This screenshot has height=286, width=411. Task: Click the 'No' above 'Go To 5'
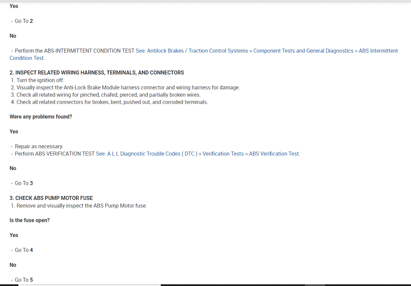click(x=13, y=265)
